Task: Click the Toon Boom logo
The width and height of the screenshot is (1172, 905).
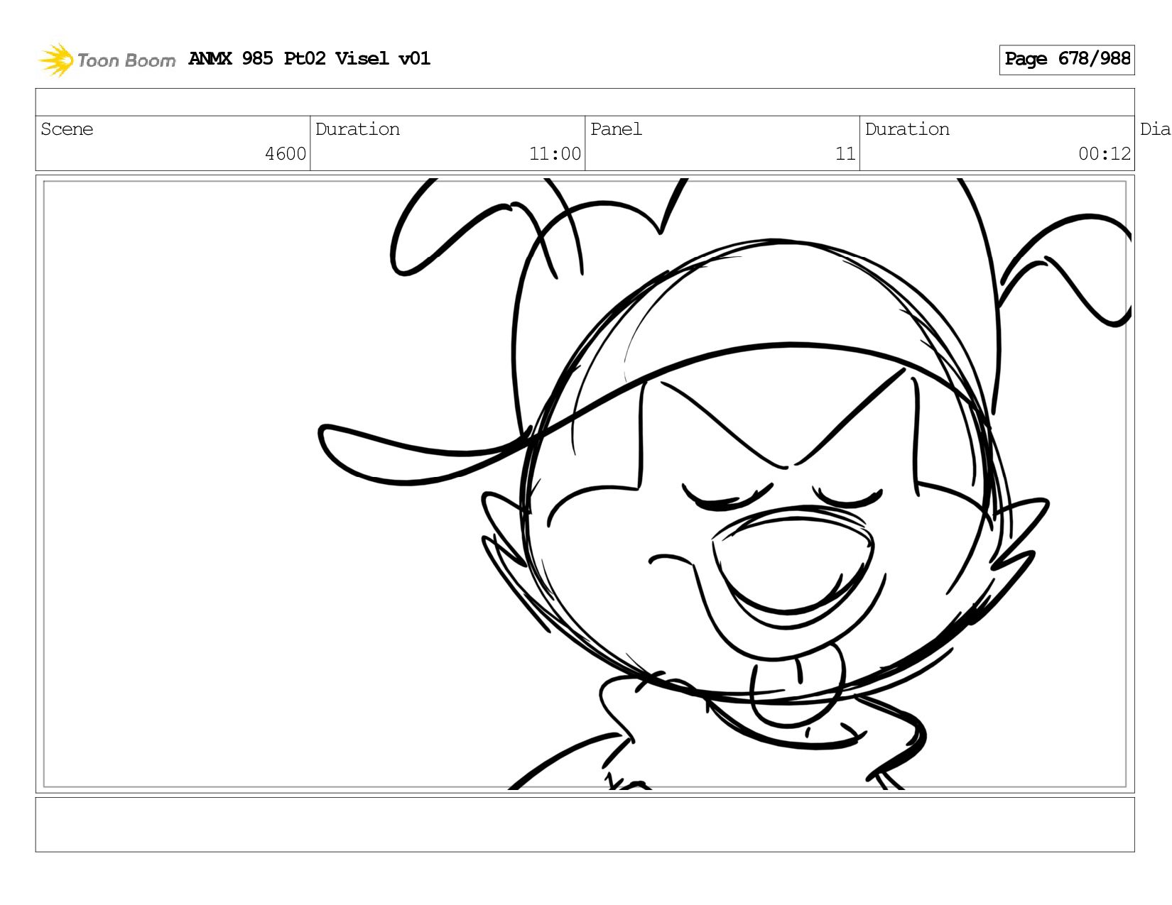Action: tap(107, 60)
